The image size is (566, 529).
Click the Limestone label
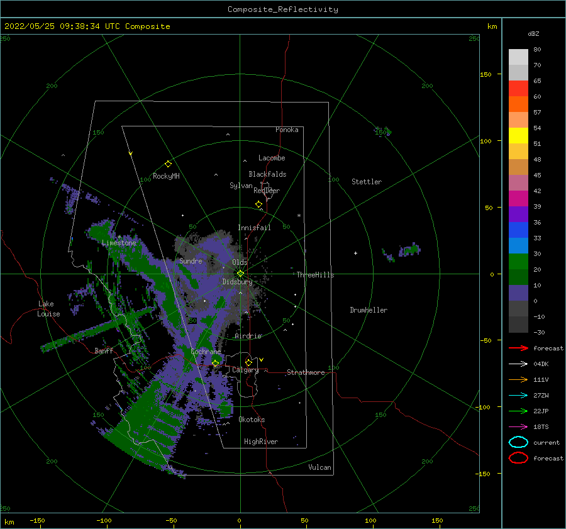click(119, 243)
